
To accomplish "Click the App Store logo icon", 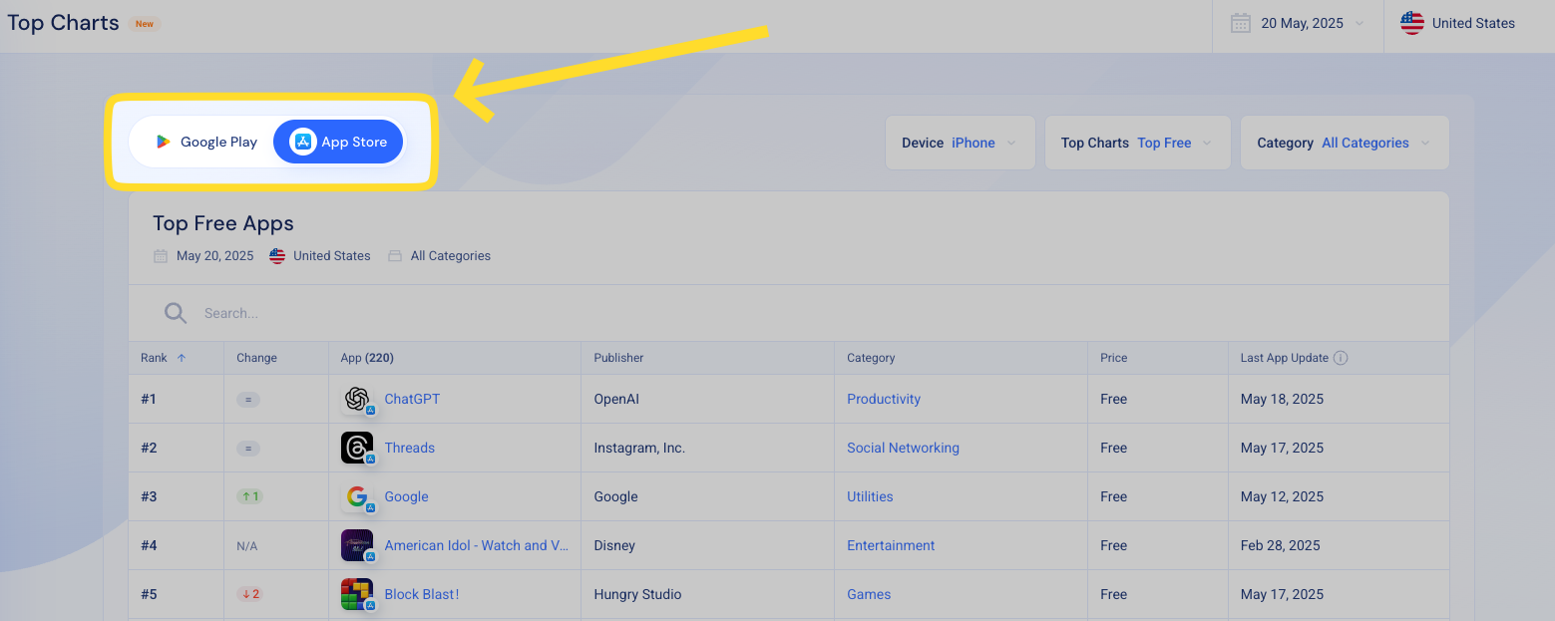I will coord(303,143).
